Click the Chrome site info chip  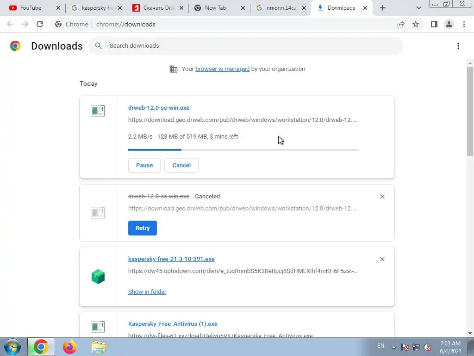pyautogui.click(x=72, y=24)
